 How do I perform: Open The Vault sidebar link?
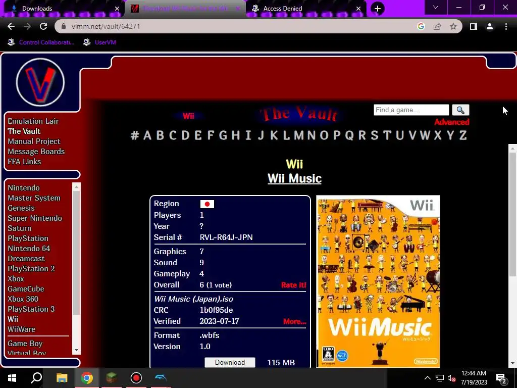24,131
